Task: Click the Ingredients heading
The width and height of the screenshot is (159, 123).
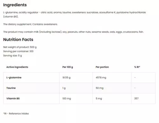Action: [x=15, y=5]
